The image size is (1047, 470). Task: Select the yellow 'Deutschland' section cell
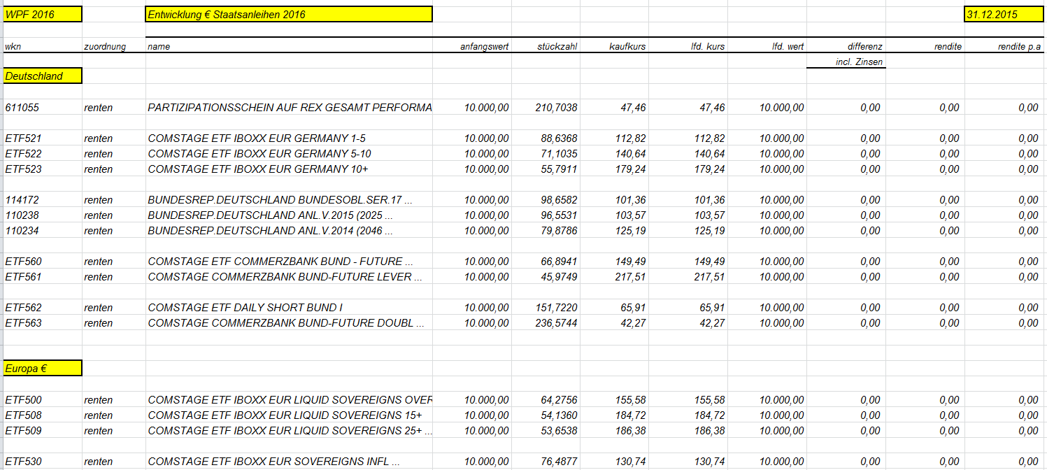(43, 76)
